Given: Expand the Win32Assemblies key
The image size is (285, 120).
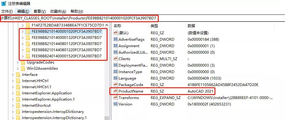Looking at the screenshot, I should (x=18, y=68).
